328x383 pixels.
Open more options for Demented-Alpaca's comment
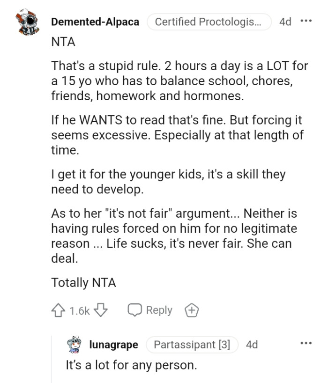306,22
